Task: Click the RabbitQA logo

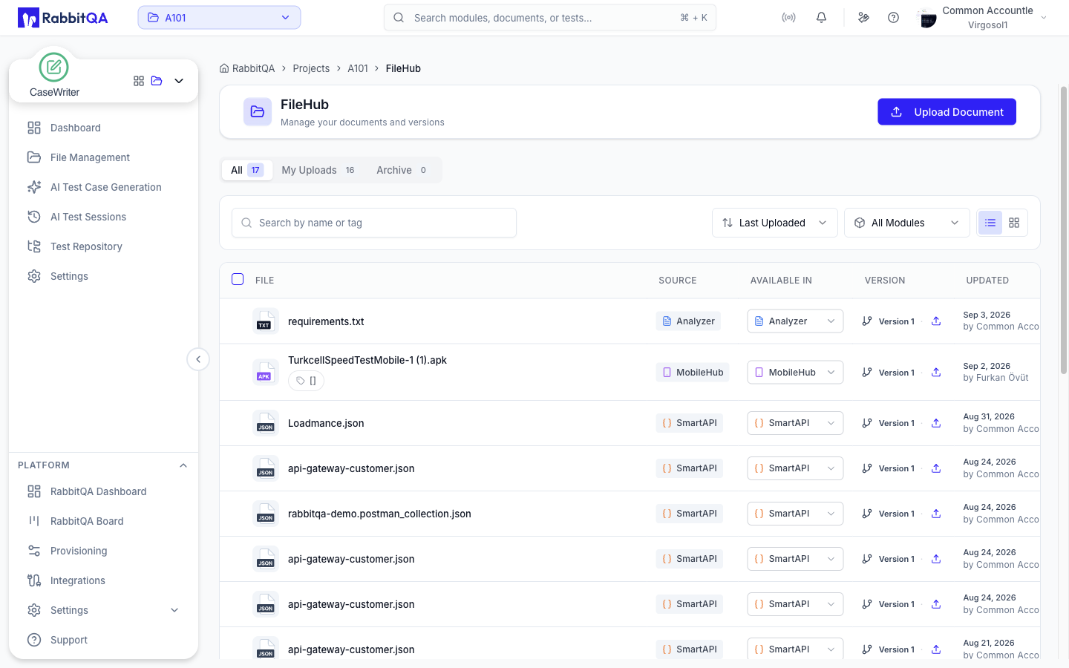Action: tap(63, 18)
